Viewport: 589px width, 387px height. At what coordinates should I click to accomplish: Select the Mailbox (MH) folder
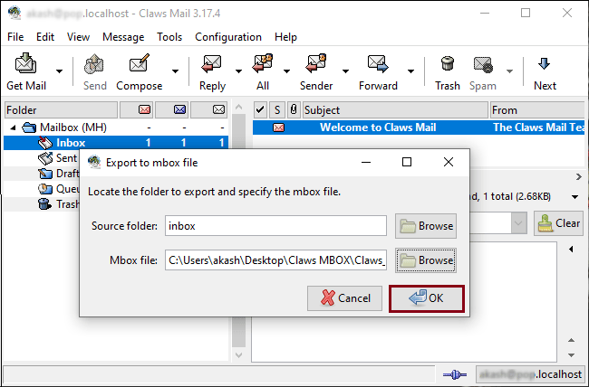(x=73, y=127)
